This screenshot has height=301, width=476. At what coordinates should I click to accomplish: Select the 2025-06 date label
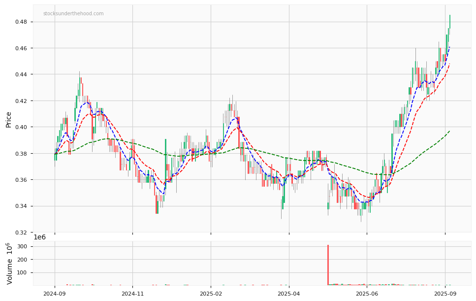point(367,294)
